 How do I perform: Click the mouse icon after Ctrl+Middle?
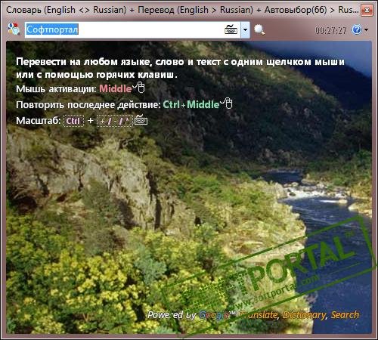pyautogui.click(x=227, y=103)
